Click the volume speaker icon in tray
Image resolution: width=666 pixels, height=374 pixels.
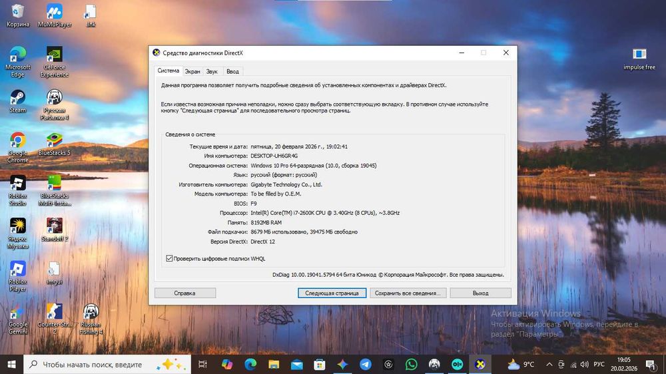click(585, 364)
